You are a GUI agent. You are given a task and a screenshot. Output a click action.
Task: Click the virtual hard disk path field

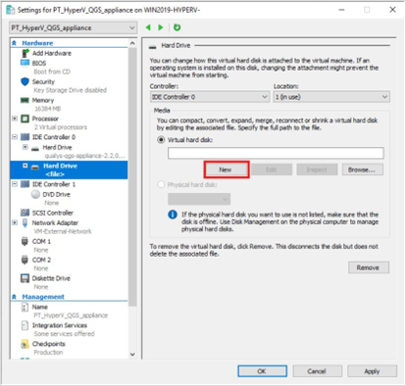(x=276, y=153)
